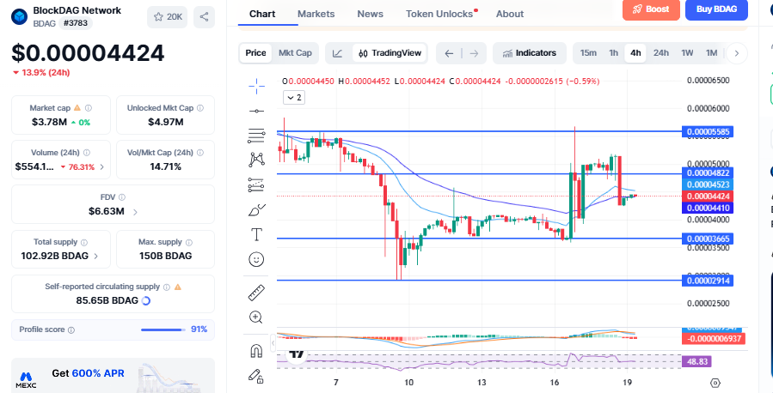Viewport: 773px width, 393px height.
Task: Open the News tab
Action: click(371, 14)
